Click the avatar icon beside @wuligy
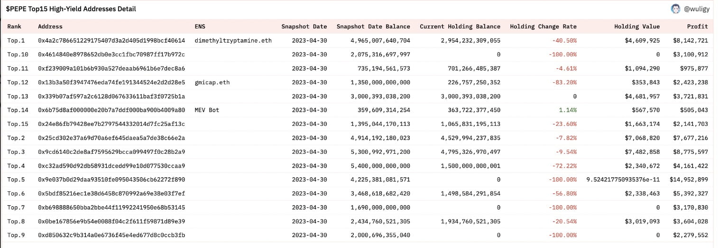The image size is (718, 248). coord(675,9)
